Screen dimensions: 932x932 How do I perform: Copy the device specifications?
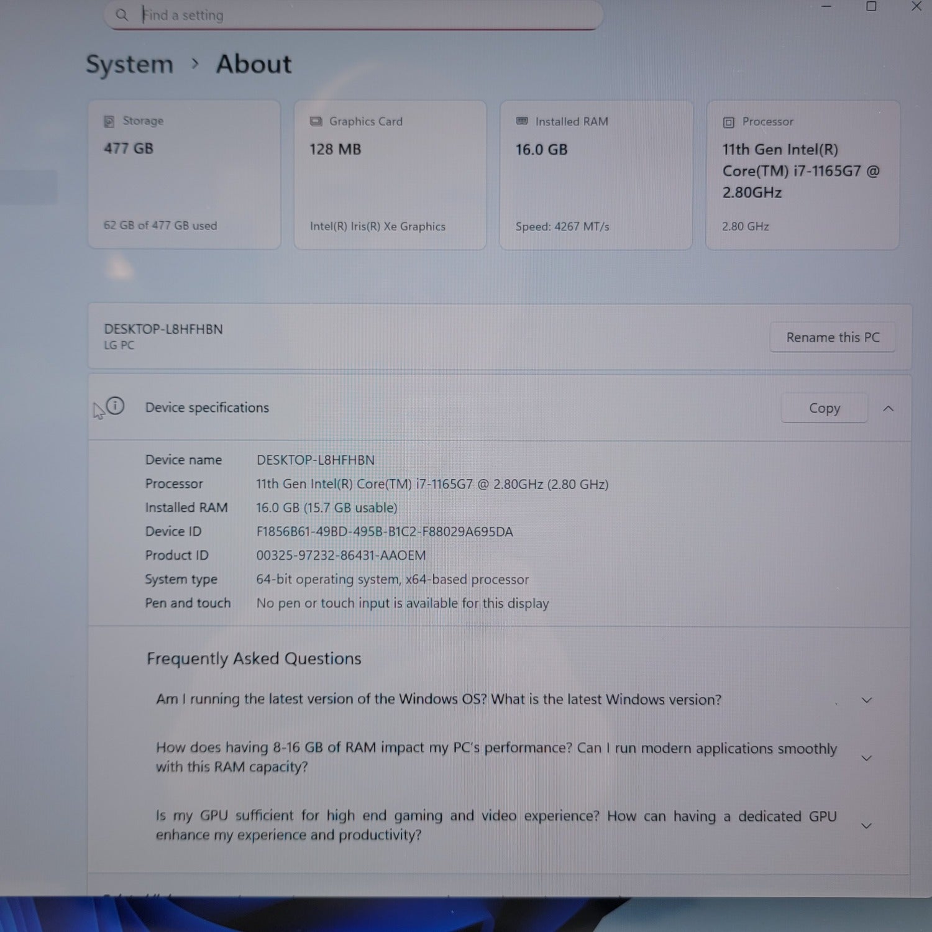click(x=824, y=408)
